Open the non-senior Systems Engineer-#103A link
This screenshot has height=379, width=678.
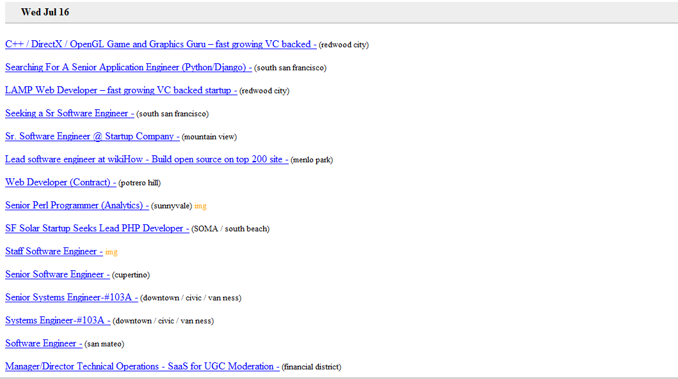58,321
